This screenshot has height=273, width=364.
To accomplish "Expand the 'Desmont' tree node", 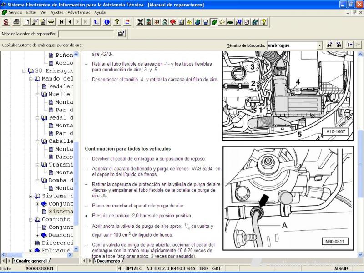I will pos(38,235).
